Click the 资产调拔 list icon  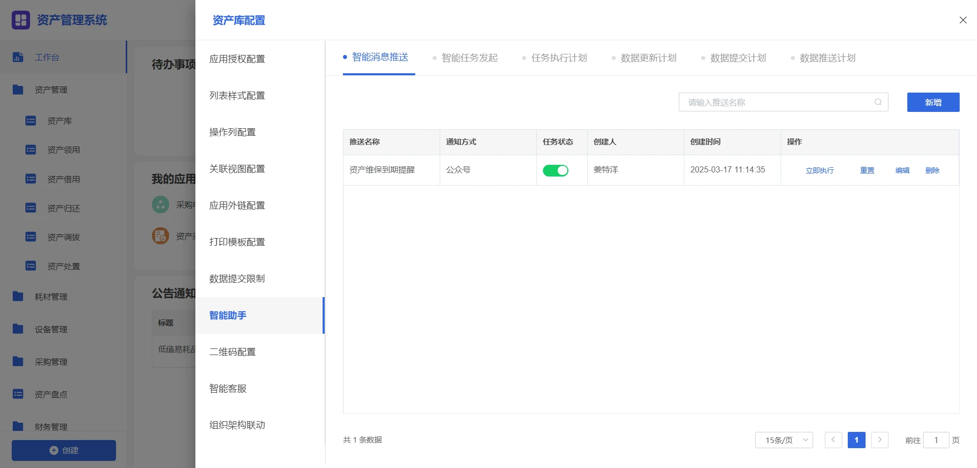point(31,237)
